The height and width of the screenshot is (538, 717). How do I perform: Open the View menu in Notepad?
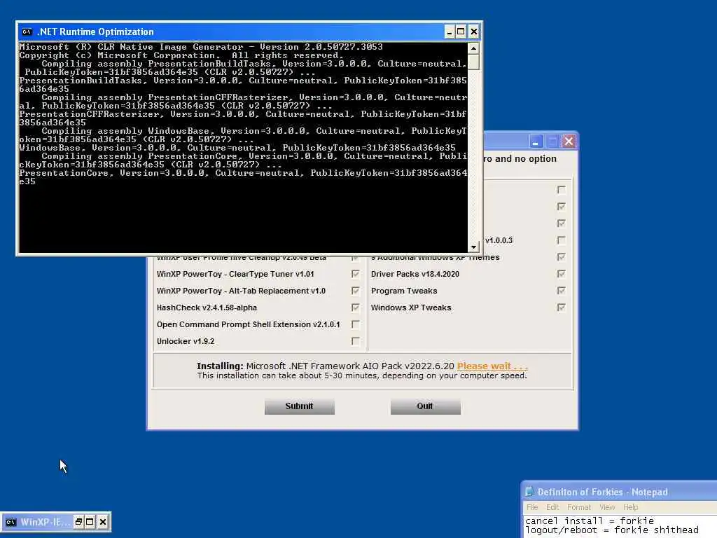click(607, 507)
